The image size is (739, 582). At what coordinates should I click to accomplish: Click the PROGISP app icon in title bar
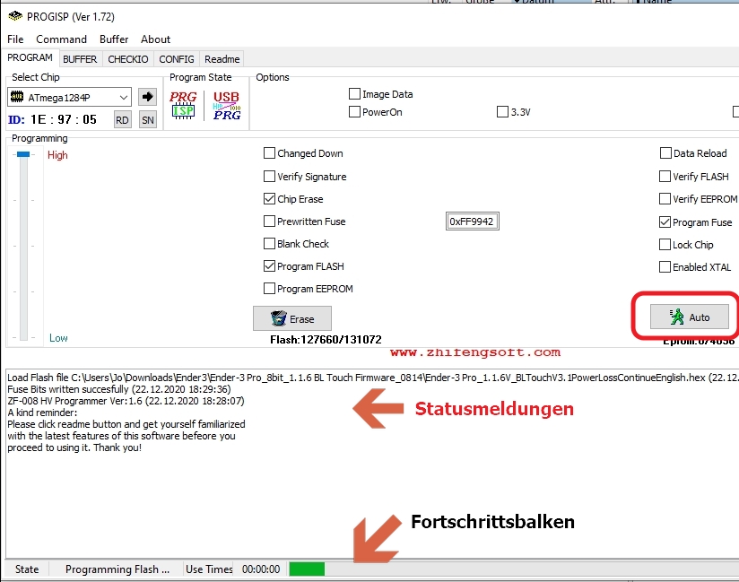click(x=14, y=16)
